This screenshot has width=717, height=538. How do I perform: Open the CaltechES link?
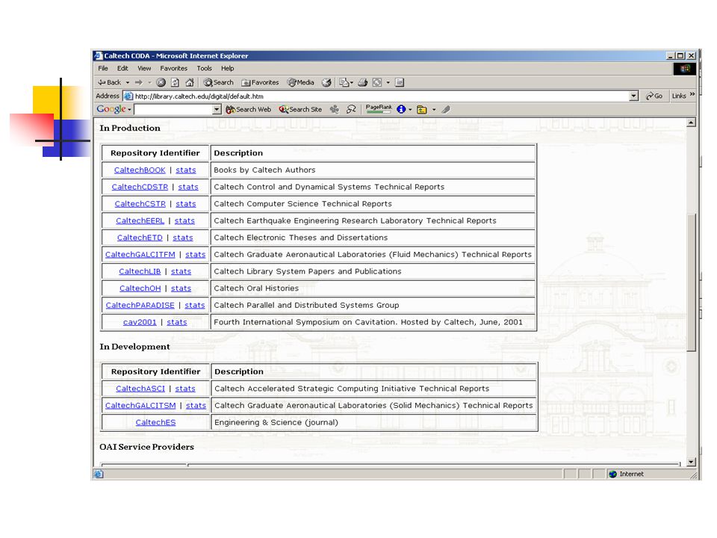coord(155,422)
